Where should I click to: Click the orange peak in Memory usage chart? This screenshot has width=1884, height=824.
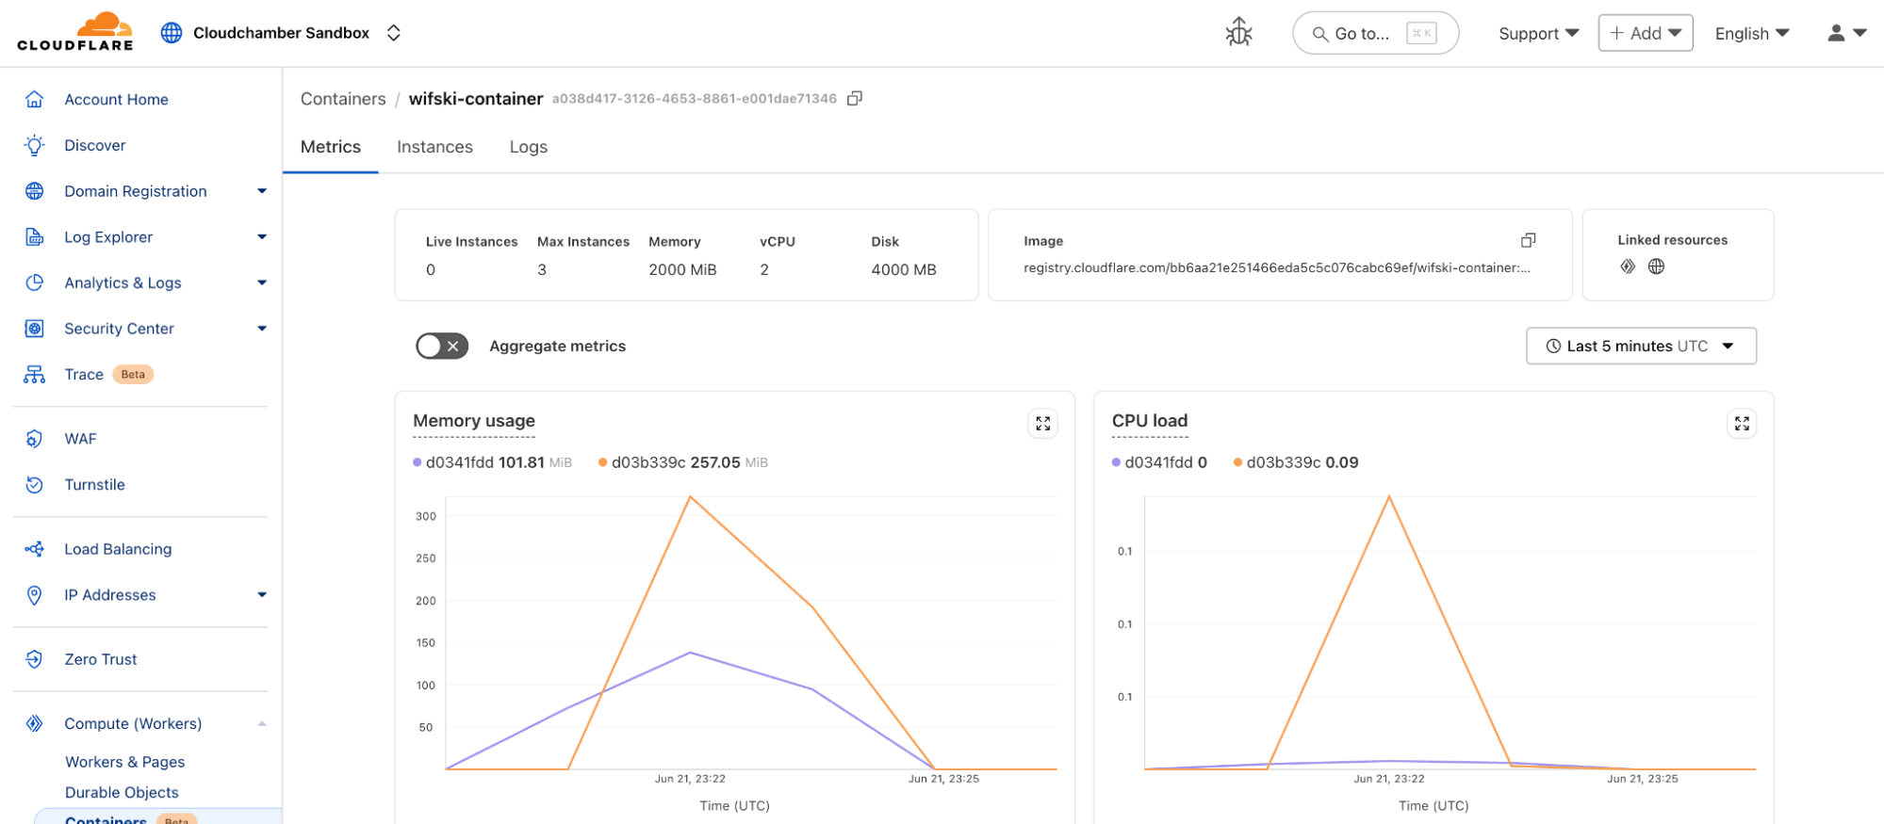691,497
